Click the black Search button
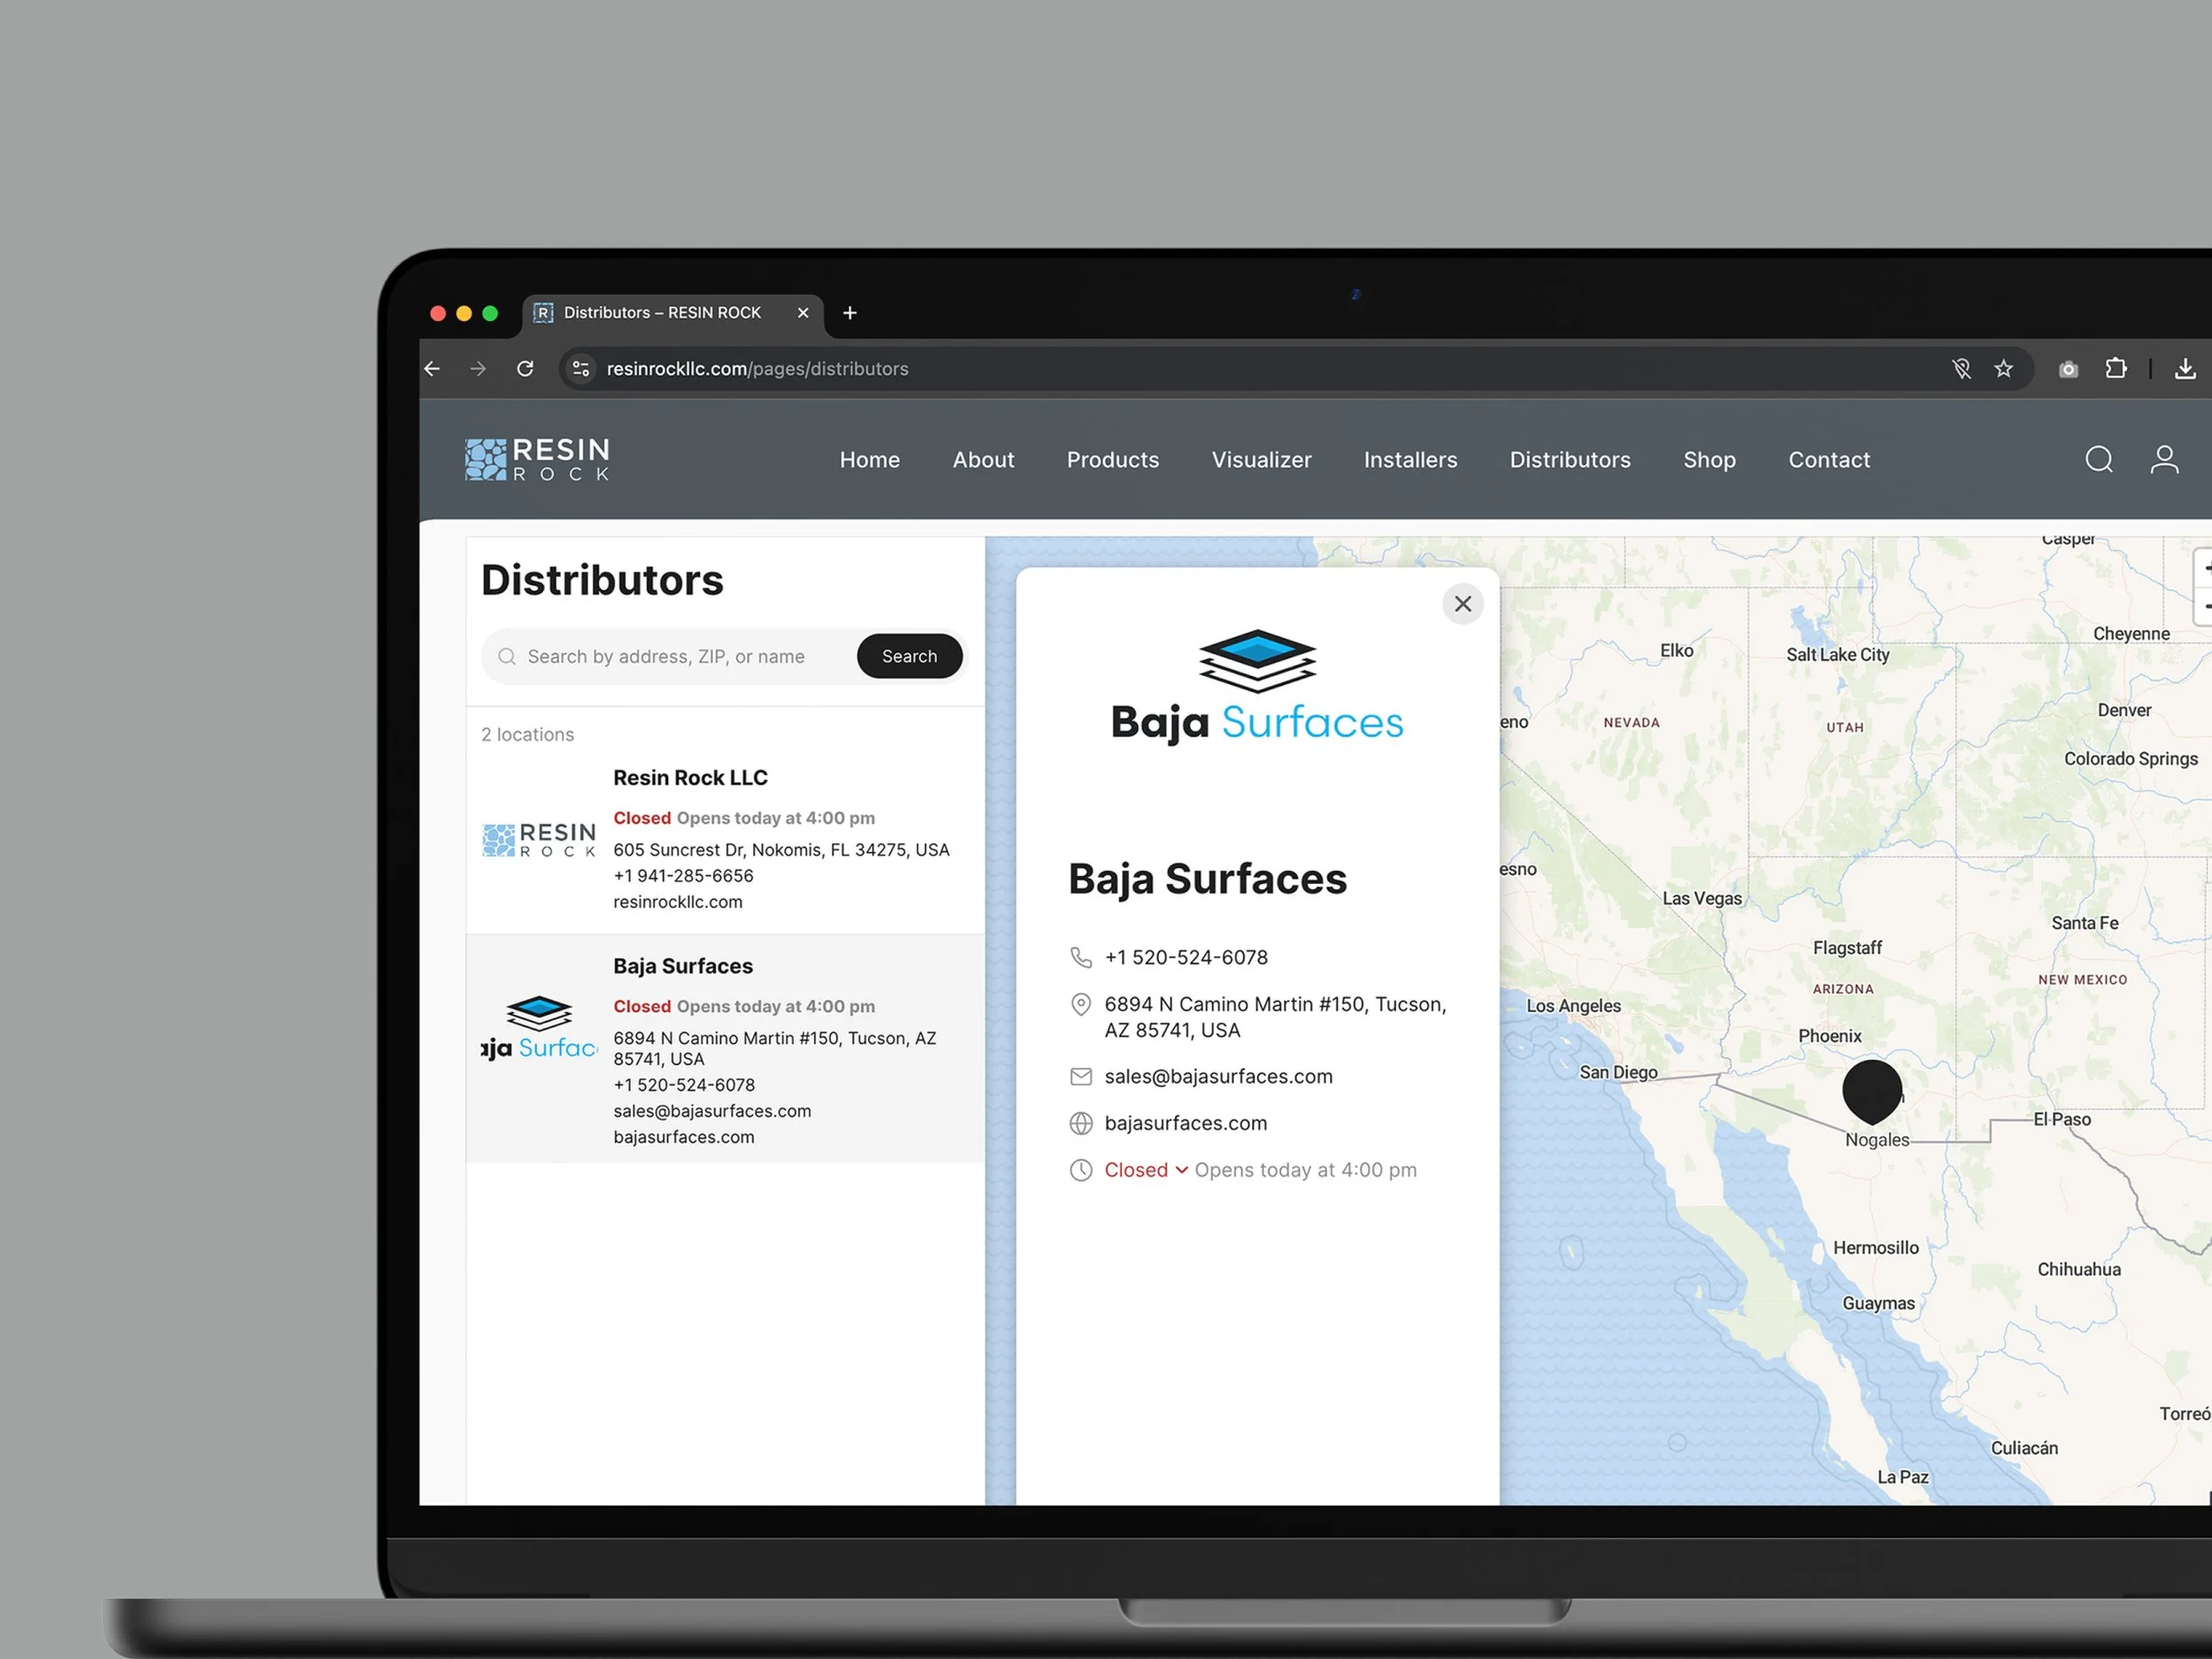Viewport: 2212px width, 1659px height. (x=910, y=656)
